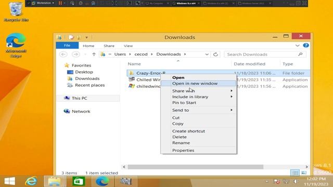Viewport: 333px width, 187px height.
Task: Select Downloads in navigation pane
Action: tap(87, 78)
